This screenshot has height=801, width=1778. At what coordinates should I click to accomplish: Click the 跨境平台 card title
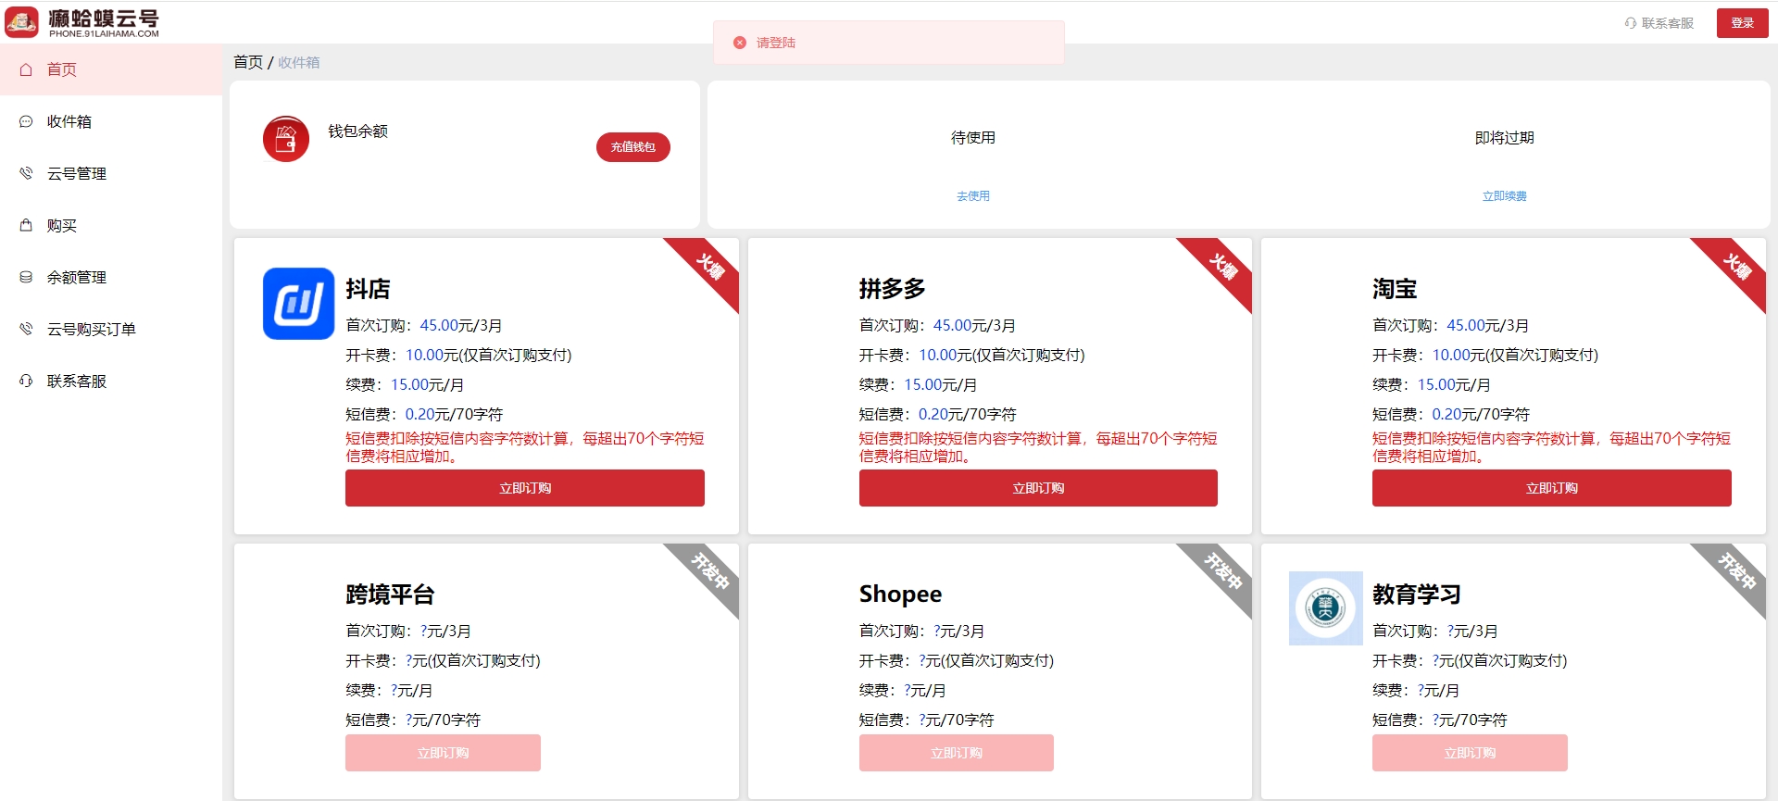(x=390, y=594)
